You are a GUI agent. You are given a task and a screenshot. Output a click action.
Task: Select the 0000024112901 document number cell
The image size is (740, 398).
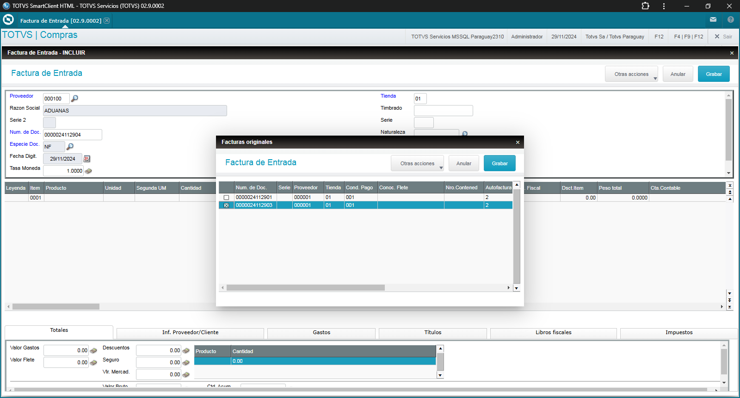click(255, 198)
